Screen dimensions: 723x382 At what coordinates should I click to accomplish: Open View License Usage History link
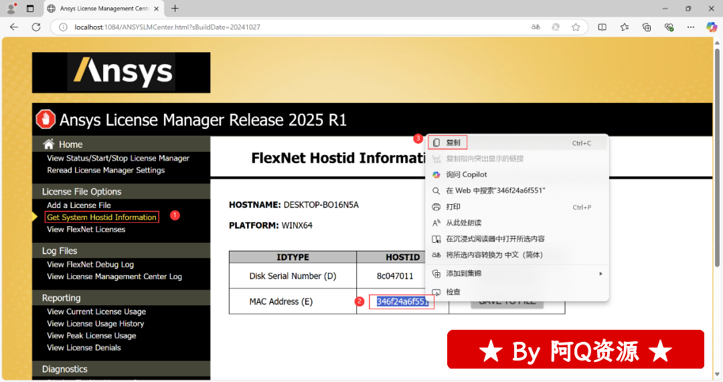click(x=96, y=324)
